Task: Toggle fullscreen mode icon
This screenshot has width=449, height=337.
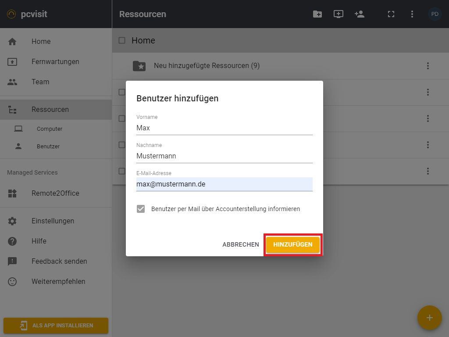Action: 391,14
